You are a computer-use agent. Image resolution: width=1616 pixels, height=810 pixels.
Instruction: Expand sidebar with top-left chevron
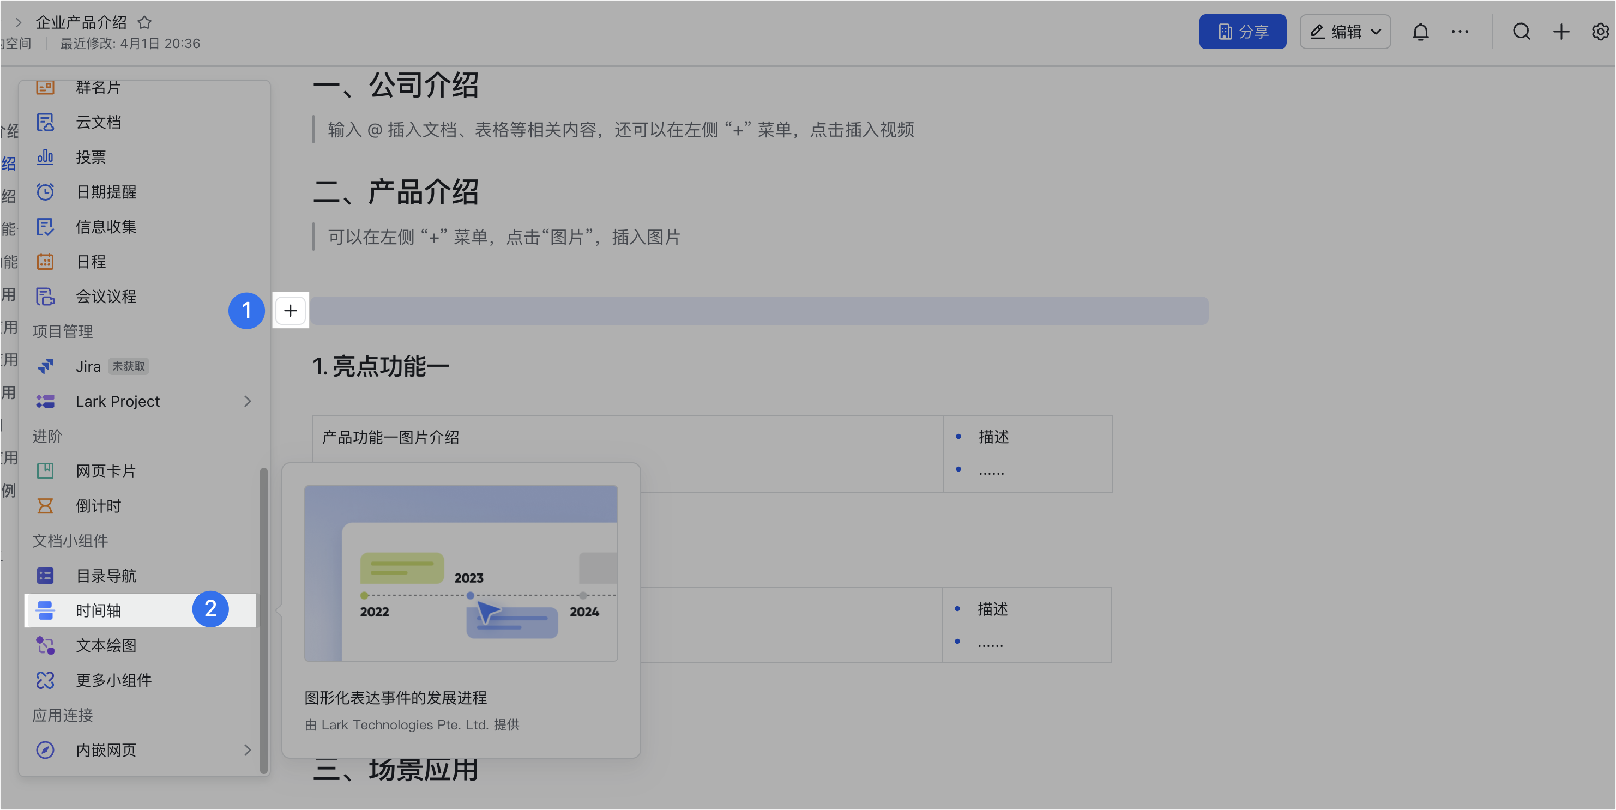tap(18, 22)
